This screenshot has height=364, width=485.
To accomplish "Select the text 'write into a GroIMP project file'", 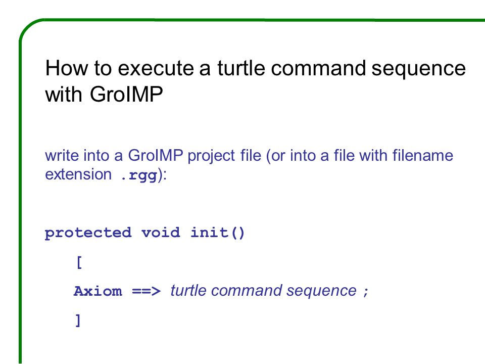I will pyautogui.click(x=153, y=155).
